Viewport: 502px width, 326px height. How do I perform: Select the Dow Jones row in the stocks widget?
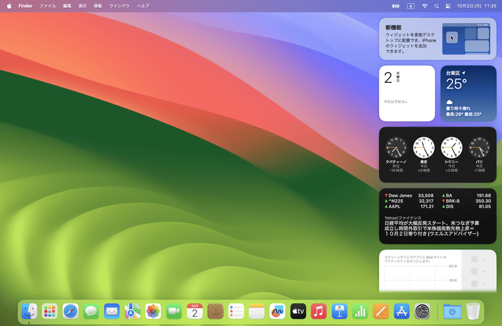point(409,196)
